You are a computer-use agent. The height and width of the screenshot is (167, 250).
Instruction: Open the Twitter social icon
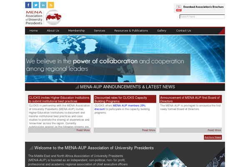click(36, 5)
